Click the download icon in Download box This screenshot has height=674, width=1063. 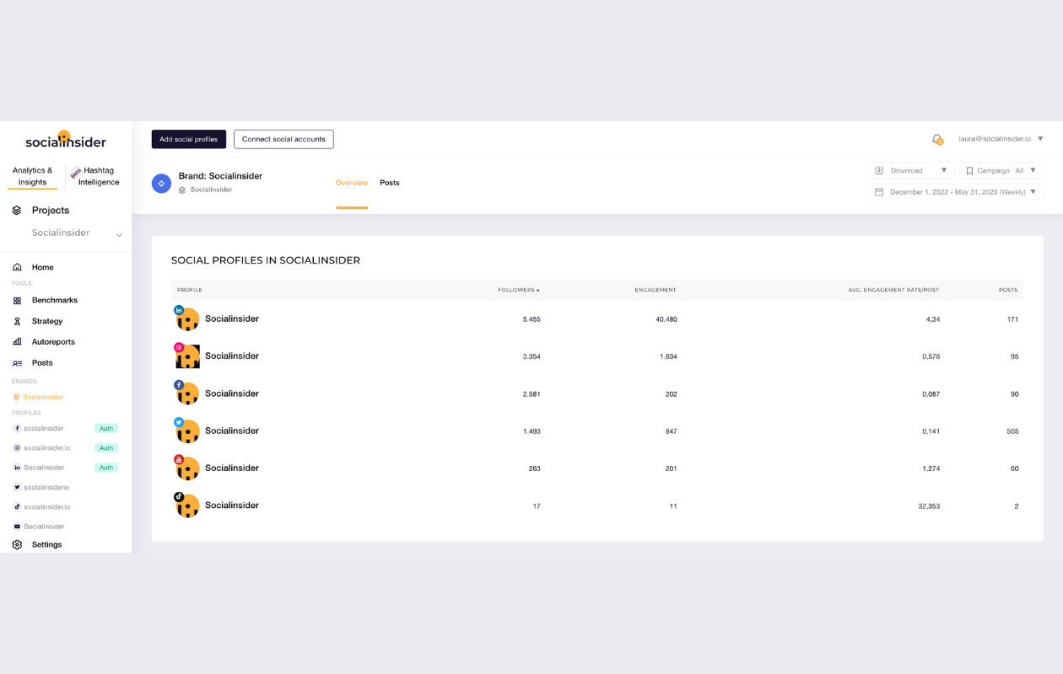pos(879,170)
